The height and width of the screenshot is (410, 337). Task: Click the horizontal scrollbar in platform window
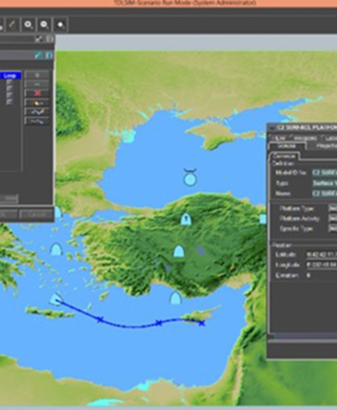click(x=302, y=336)
